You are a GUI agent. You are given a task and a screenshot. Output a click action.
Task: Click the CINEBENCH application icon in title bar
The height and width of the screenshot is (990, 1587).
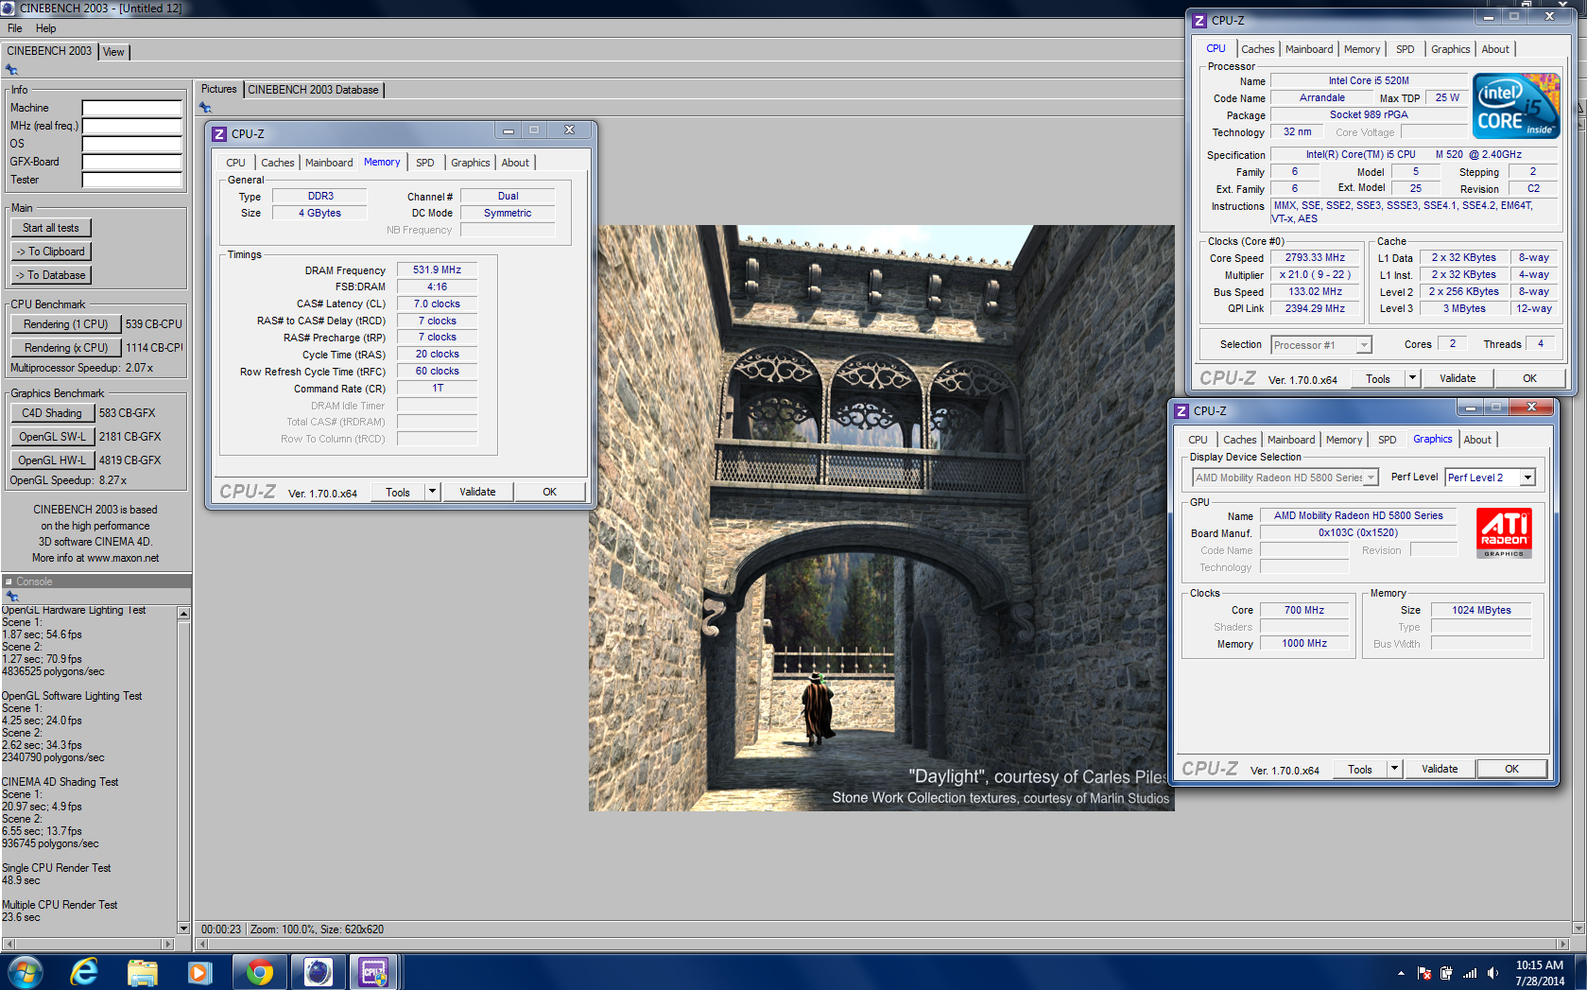[x=8, y=8]
